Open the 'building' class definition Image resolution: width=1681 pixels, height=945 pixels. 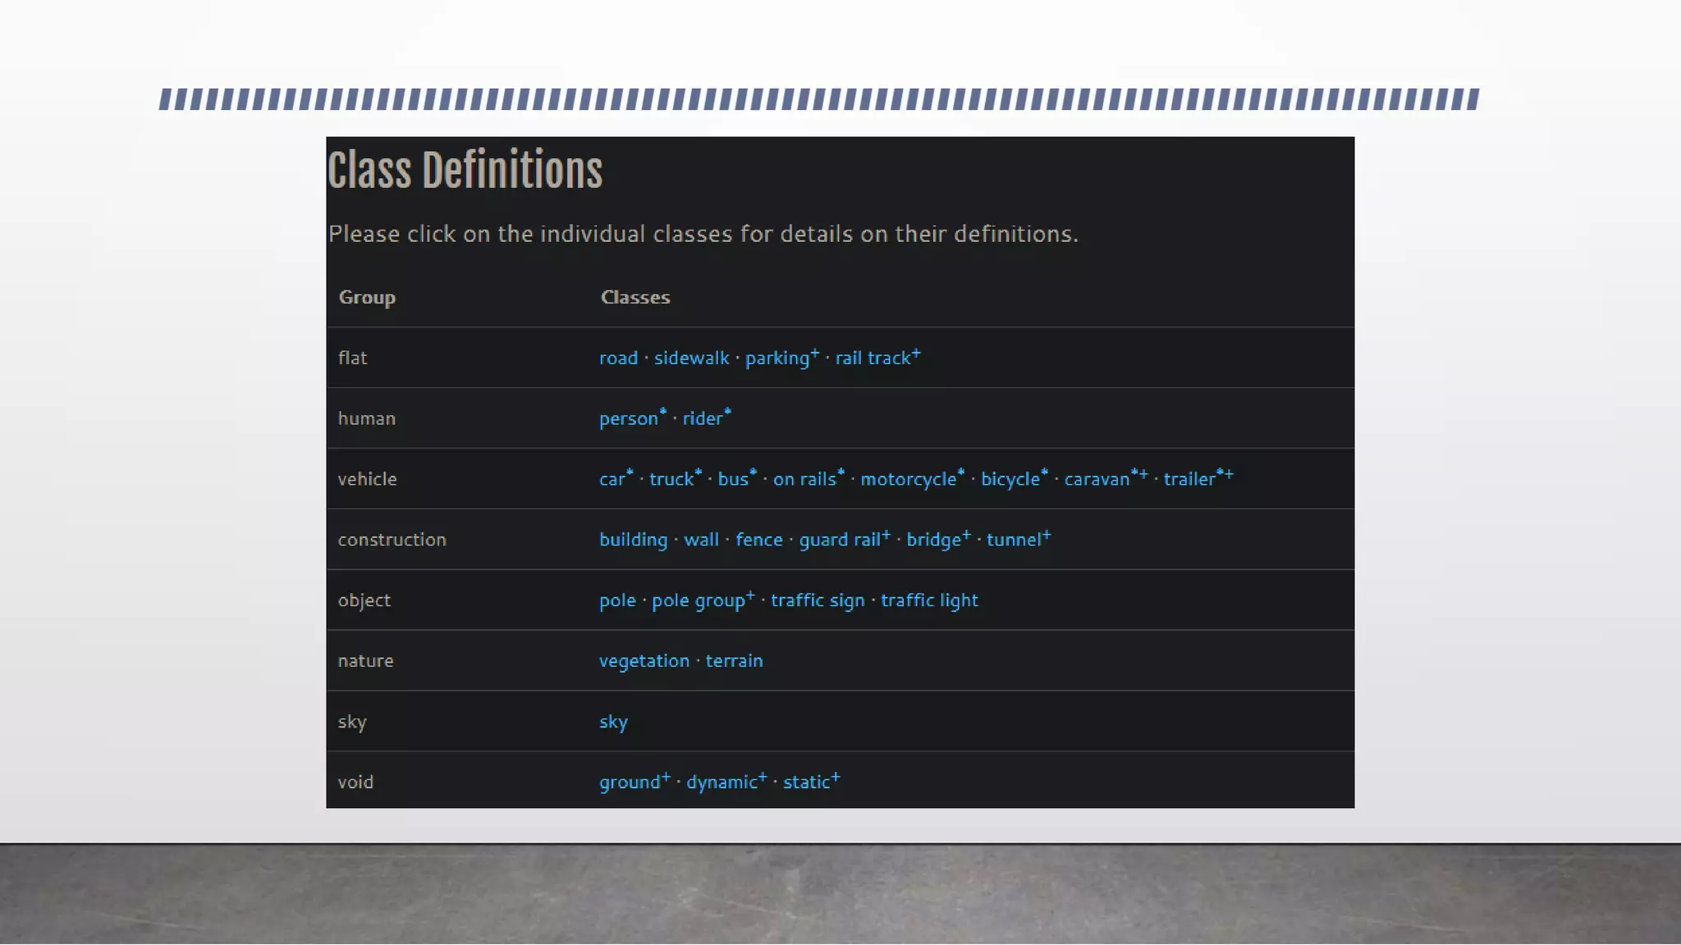pos(633,540)
